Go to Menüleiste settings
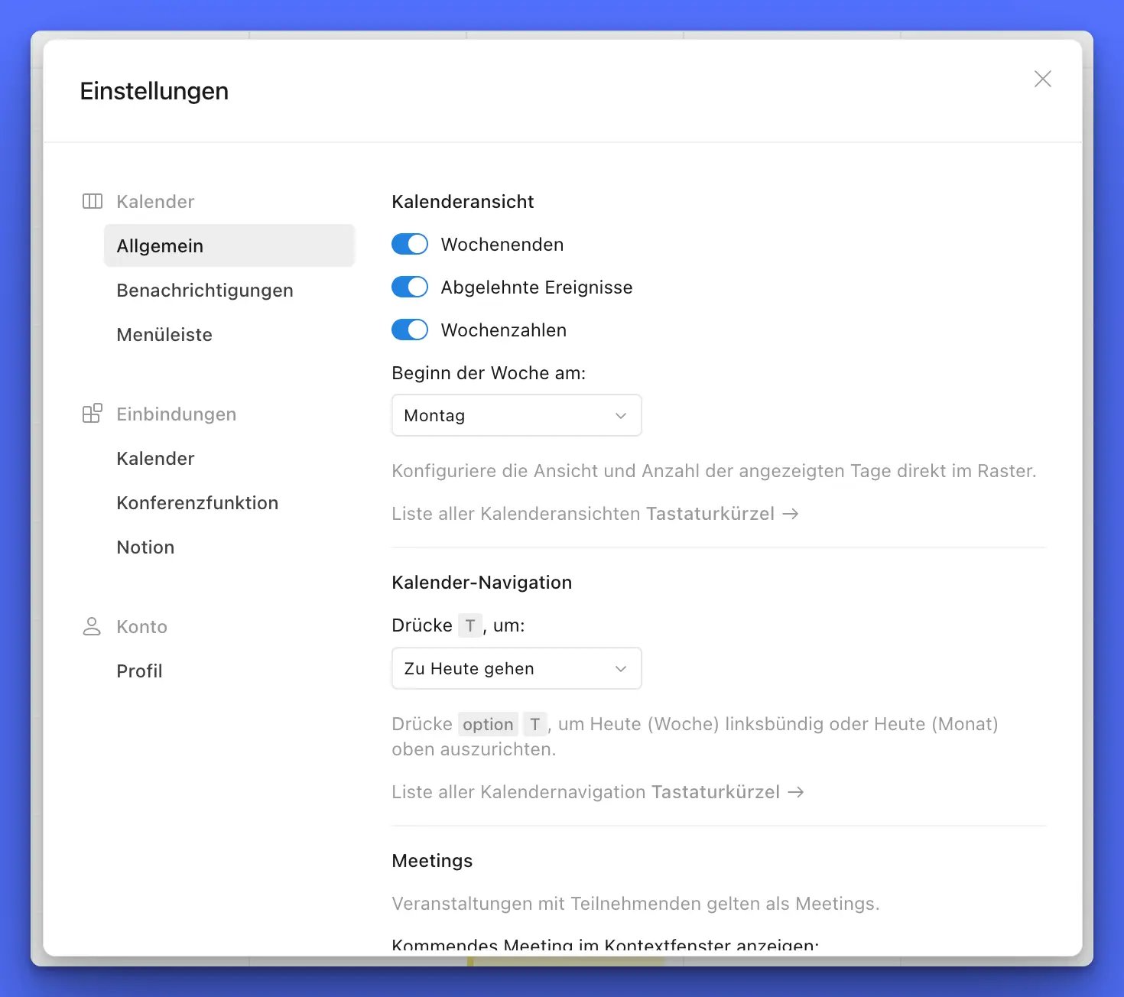The image size is (1124, 997). coord(164,334)
